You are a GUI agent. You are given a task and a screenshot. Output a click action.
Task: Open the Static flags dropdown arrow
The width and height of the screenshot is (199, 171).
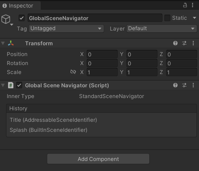pos(194,18)
